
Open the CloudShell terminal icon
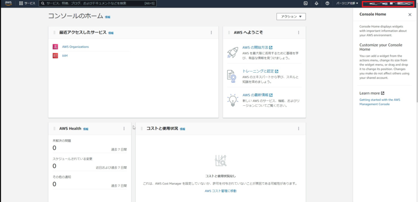[305, 3]
